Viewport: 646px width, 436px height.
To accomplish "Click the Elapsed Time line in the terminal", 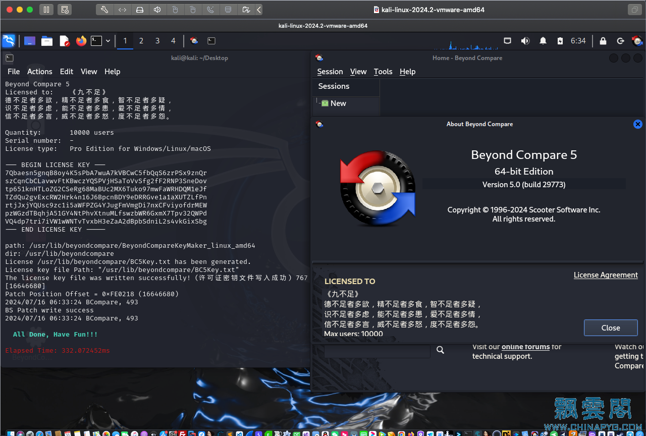I will coord(58,351).
